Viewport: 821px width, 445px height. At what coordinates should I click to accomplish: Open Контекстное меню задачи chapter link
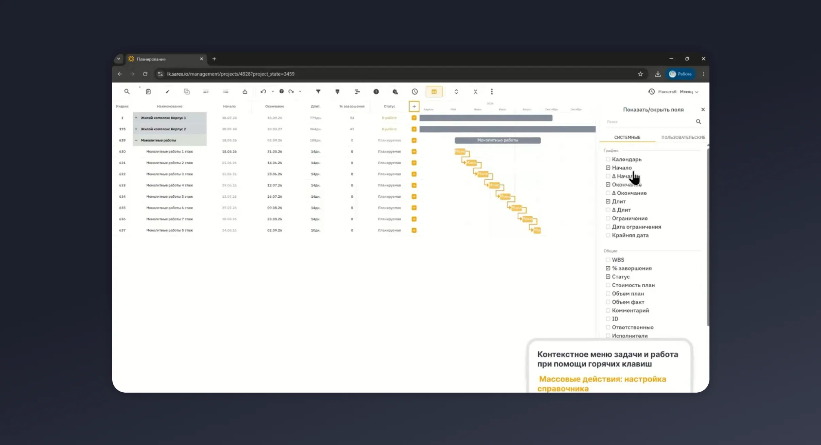point(607,359)
